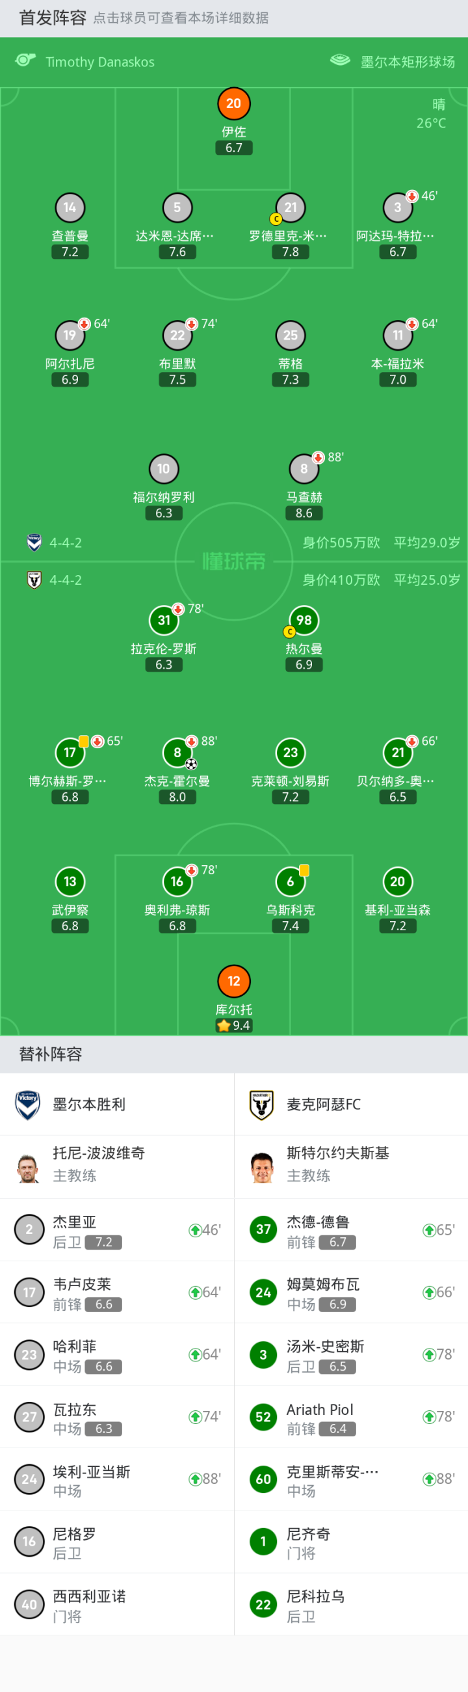Tap 乌斯科克 number 6 circle
468x1692 pixels.
290,881
